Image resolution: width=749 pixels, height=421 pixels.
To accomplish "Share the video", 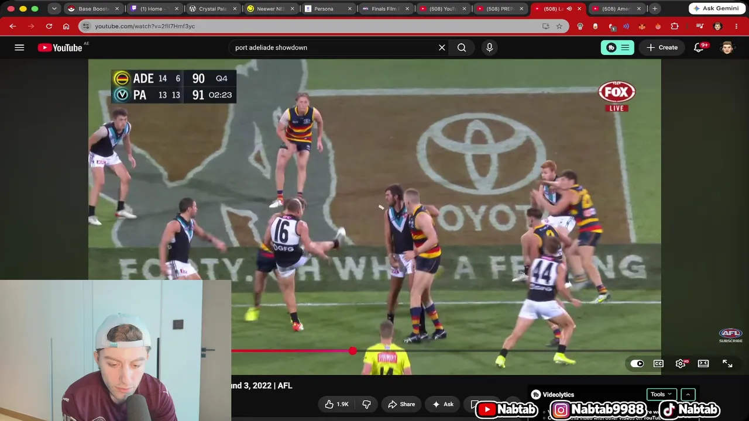I will (x=401, y=404).
